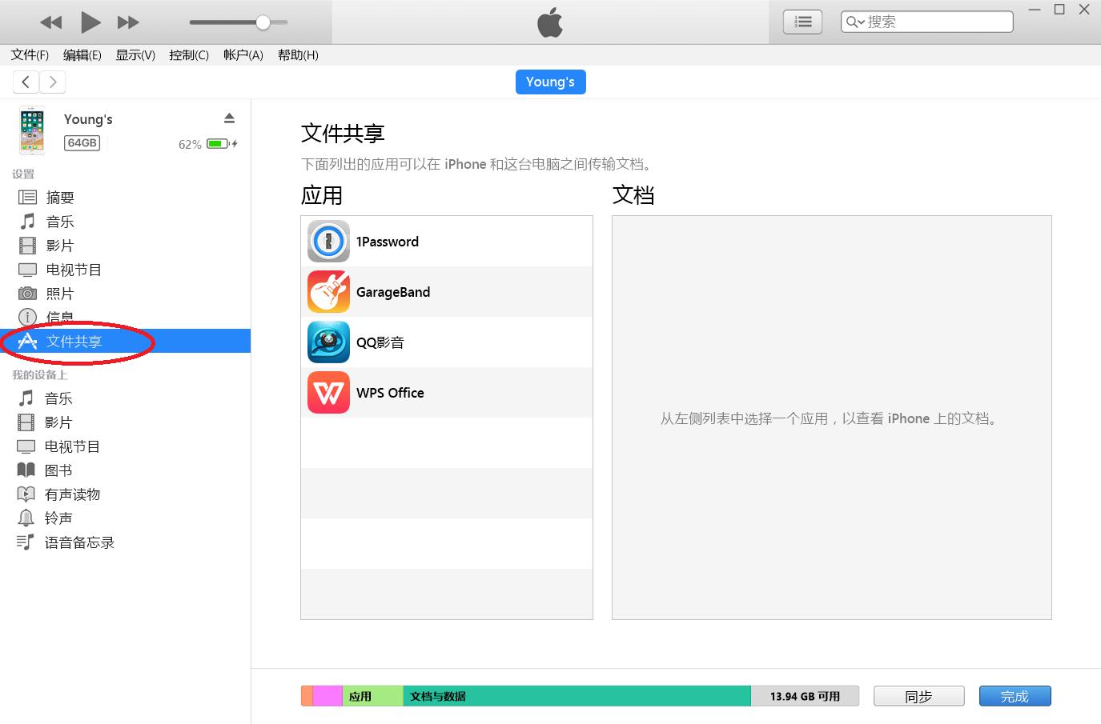Open the 照片 photos sync section
The image size is (1101, 724).
pyautogui.click(x=59, y=293)
